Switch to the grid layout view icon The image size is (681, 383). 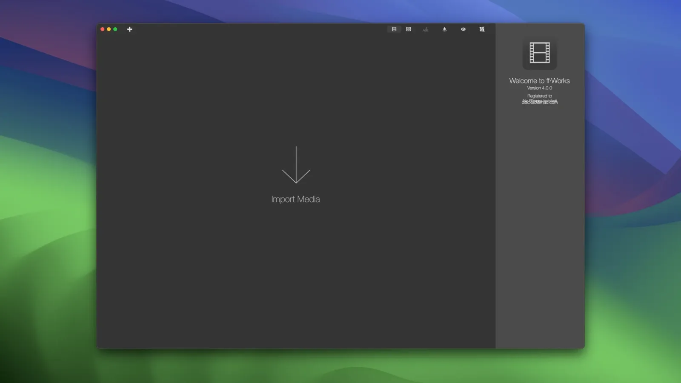tap(409, 29)
